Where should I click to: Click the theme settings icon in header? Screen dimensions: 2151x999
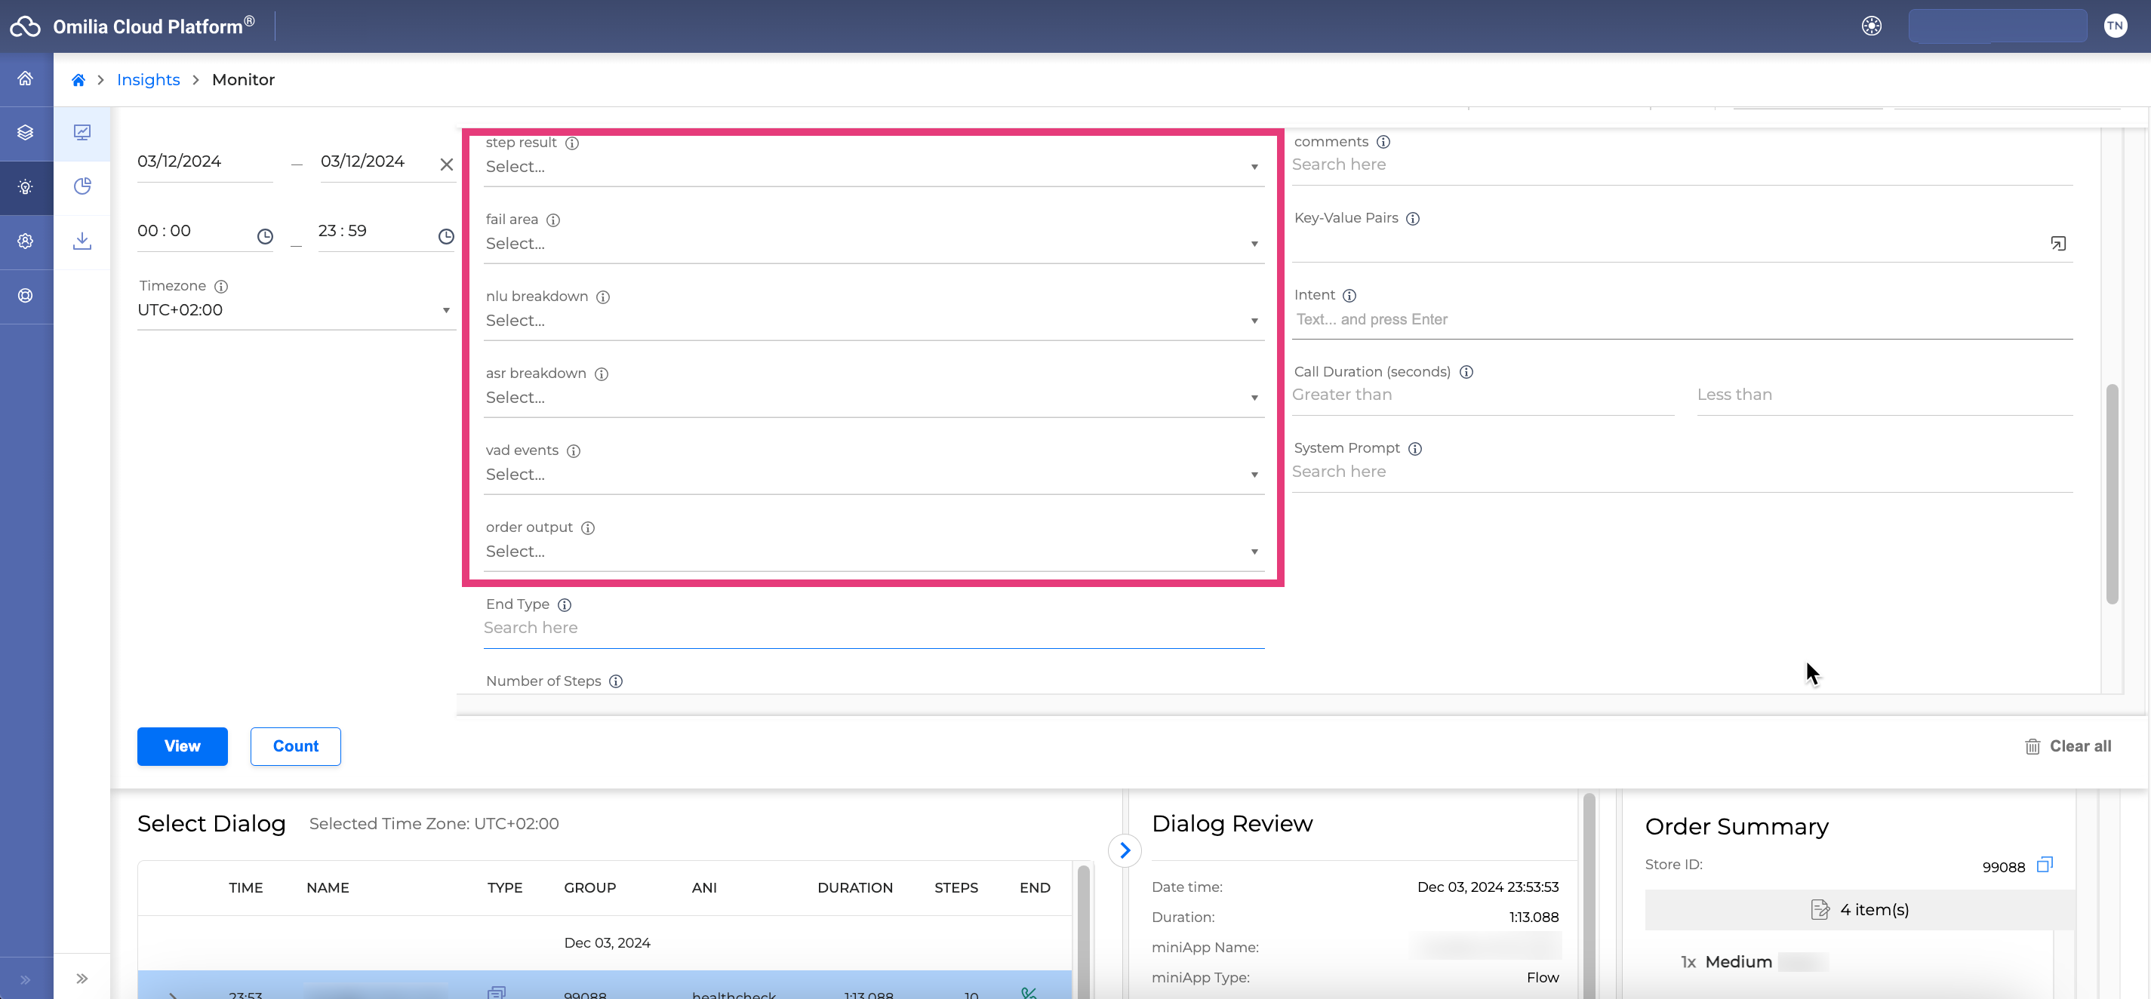(1871, 26)
